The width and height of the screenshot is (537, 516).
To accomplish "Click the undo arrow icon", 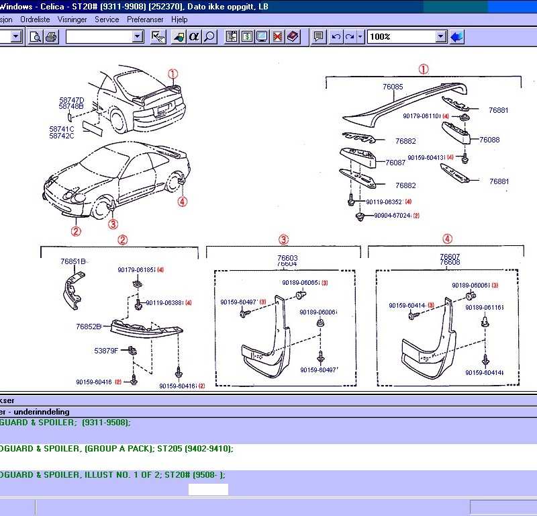I will (x=336, y=37).
